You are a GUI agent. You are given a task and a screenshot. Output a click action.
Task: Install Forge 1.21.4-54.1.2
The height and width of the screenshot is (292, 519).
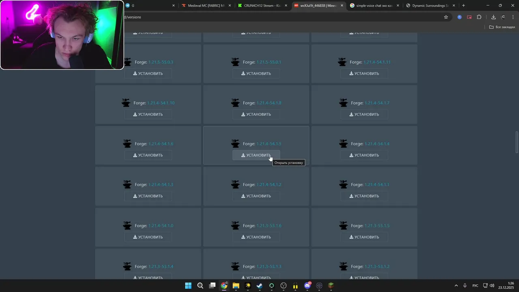(256, 196)
